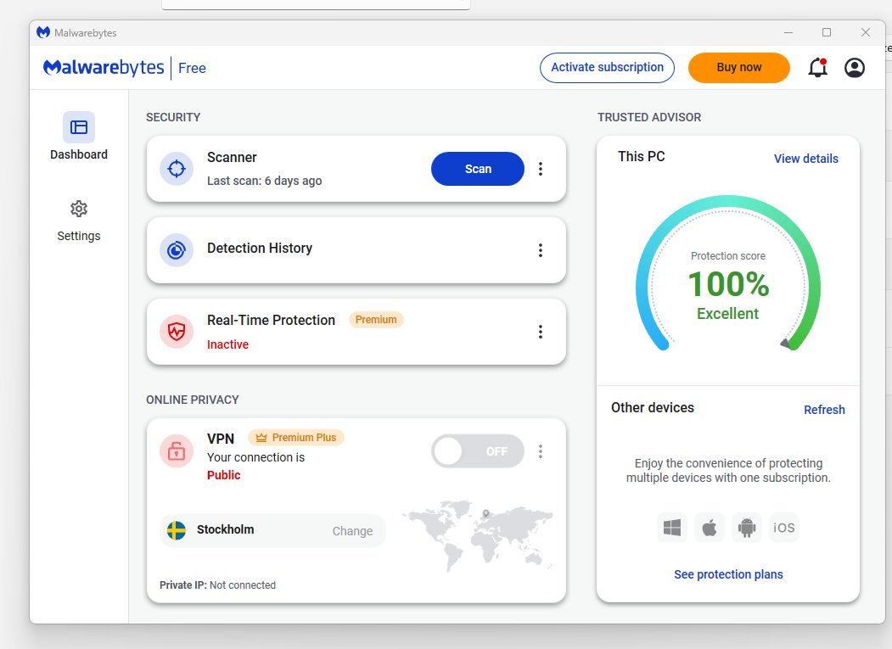This screenshot has height=649, width=892.
Task: Refresh the Other devices list
Action: click(x=824, y=410)
